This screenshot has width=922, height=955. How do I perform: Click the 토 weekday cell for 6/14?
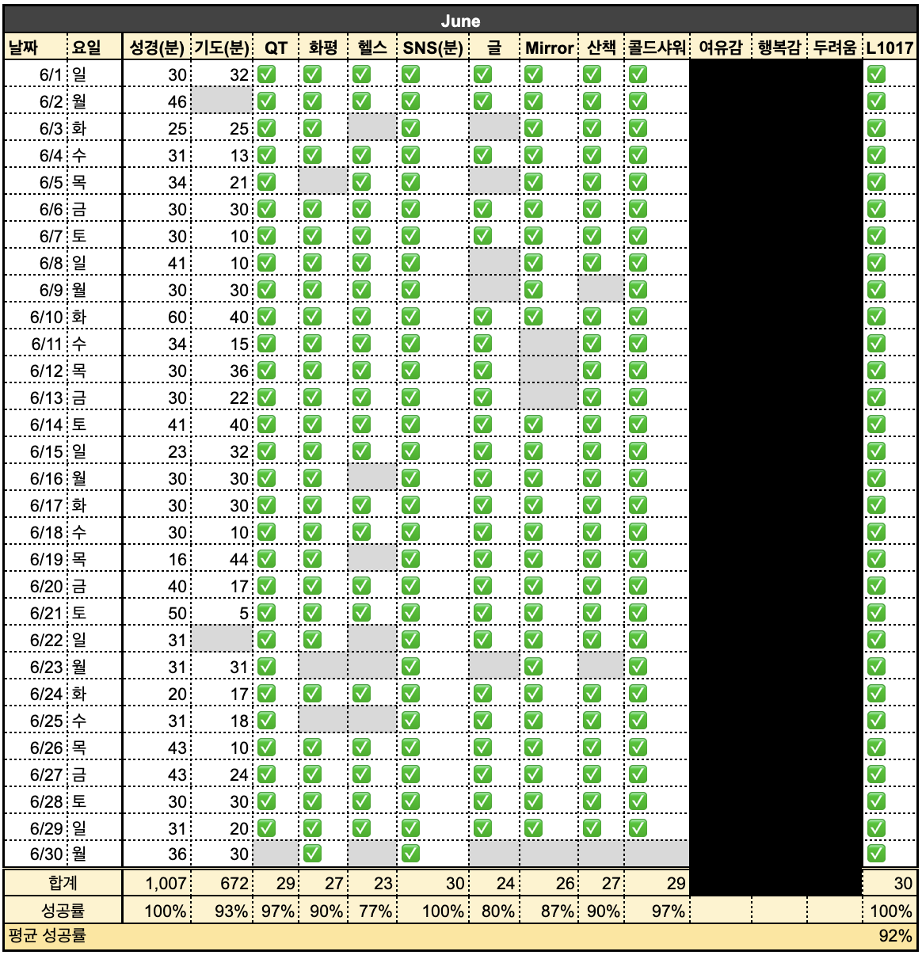pyautogui.click(x=95, y=424)
